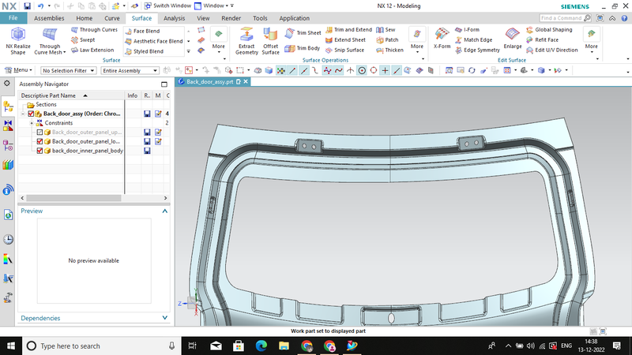Select I-Form tool

467,30
